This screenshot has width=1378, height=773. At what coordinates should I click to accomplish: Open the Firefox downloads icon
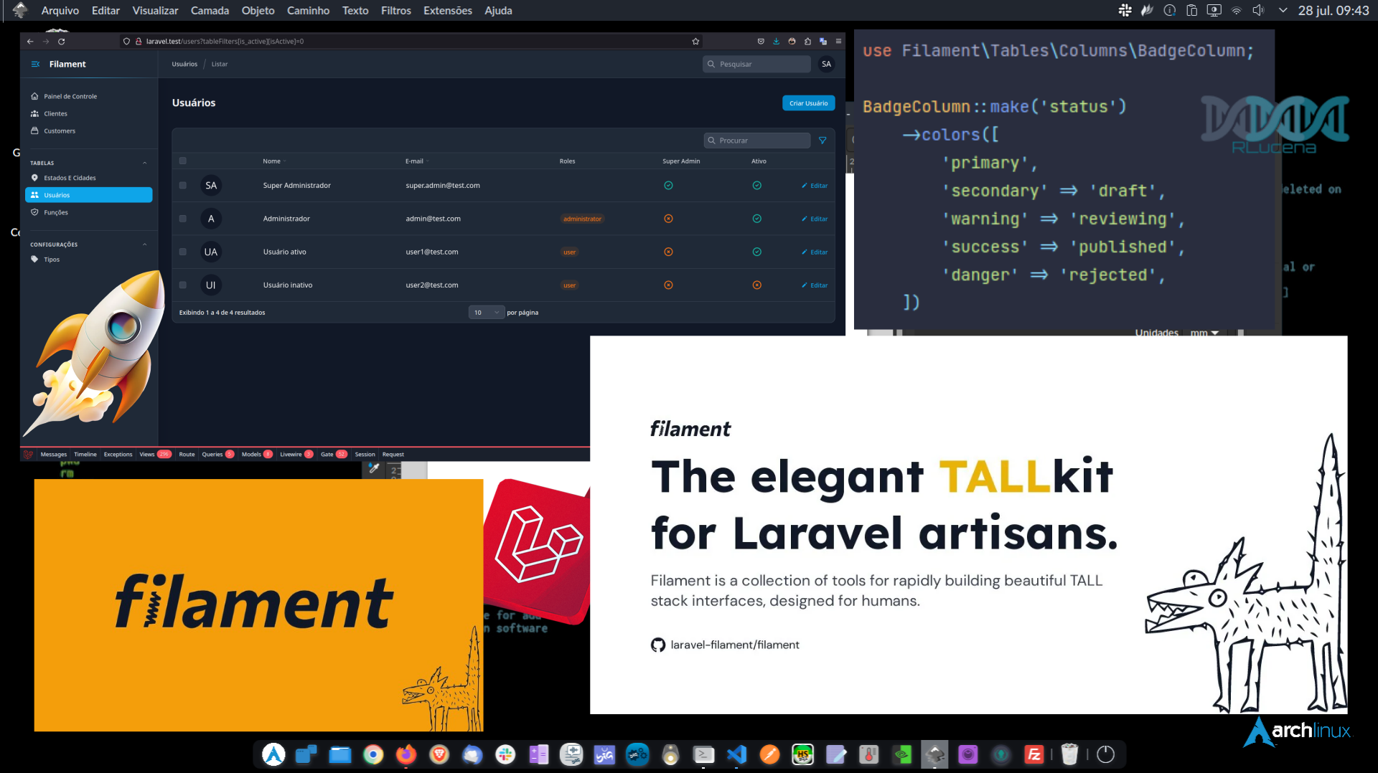(x=776, y=42)
